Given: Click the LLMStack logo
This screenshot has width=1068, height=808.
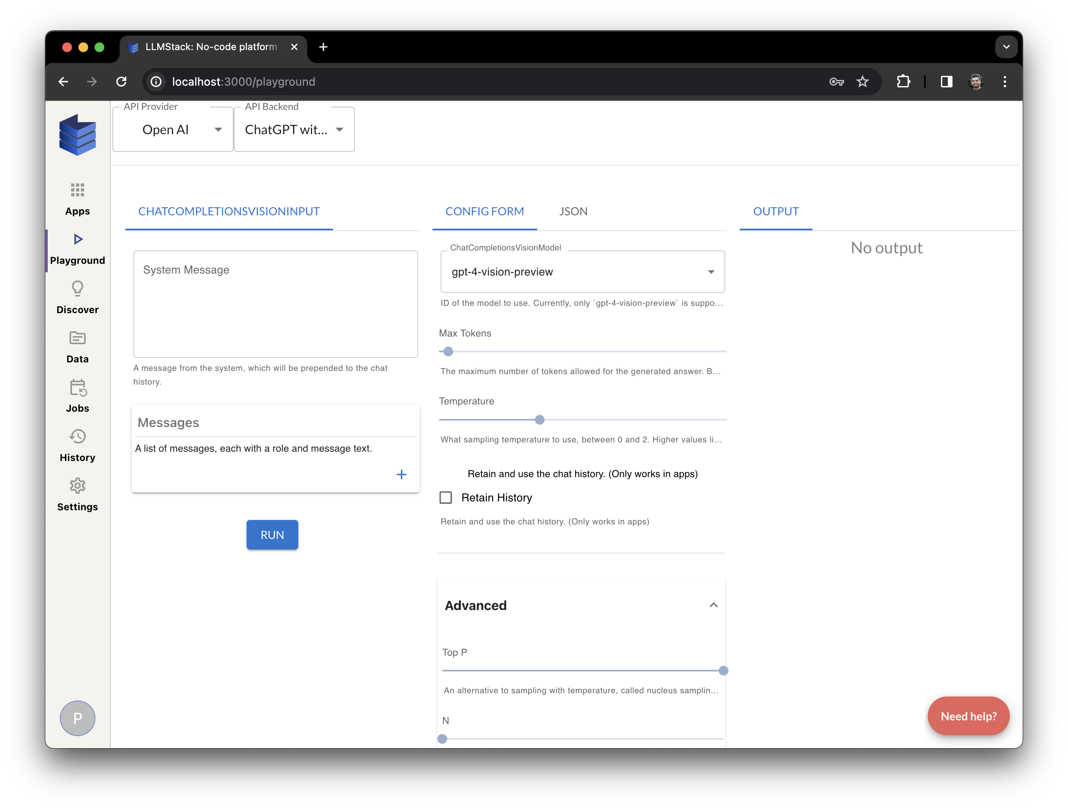Looking at the screenshot, I should coord(77,135).
